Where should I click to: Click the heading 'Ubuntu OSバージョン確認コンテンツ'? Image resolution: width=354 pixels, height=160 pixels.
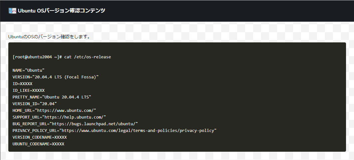tap(61, 11)
